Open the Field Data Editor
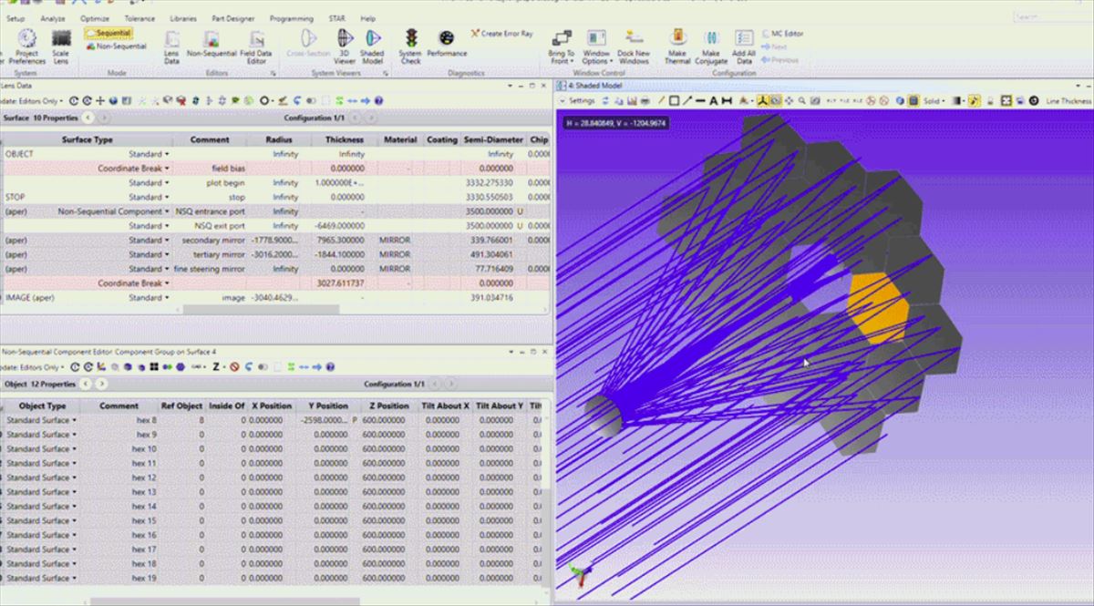This screenshot has width=1094, height=606. click(x=257, y=46)
